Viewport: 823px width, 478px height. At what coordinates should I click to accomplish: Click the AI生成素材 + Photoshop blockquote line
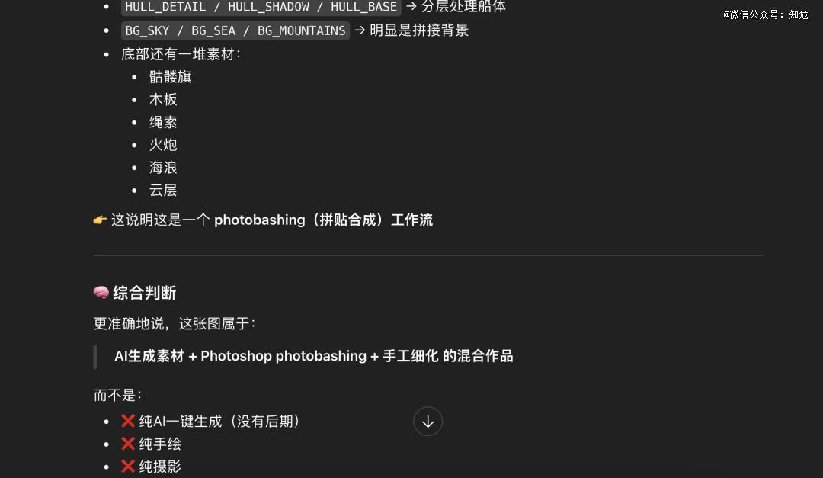tap(314, 356)
